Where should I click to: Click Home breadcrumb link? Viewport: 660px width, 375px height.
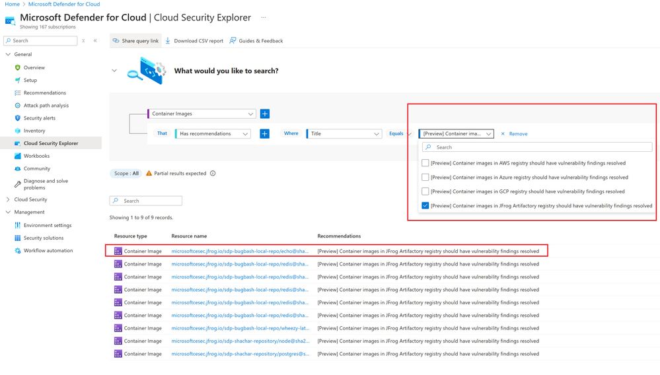tap(12, 4)
